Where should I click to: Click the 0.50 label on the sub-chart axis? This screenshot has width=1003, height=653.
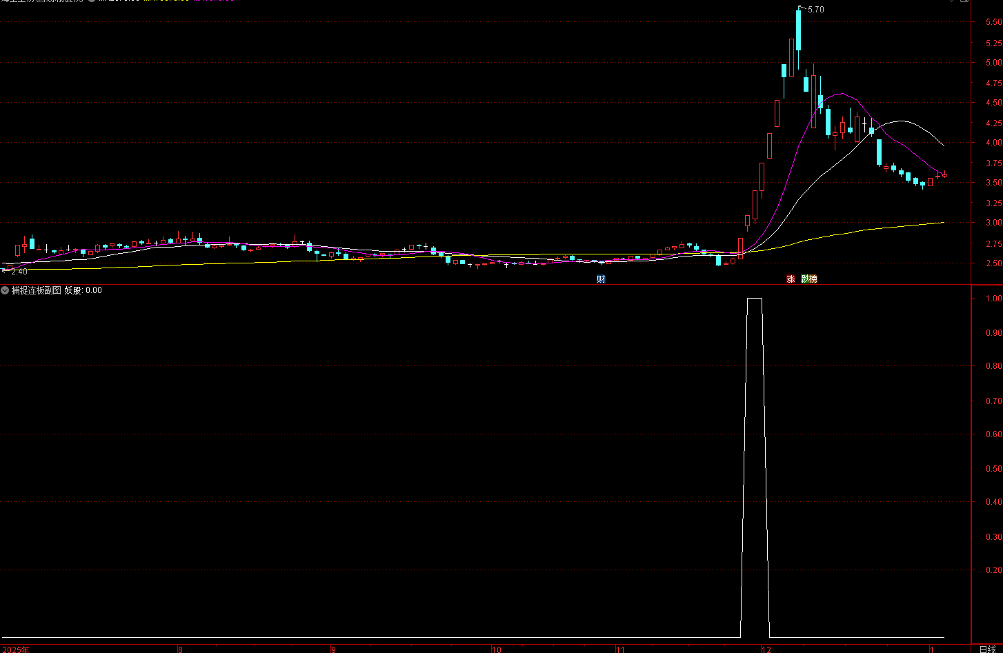pyautogui.click(x=993, y=469)
